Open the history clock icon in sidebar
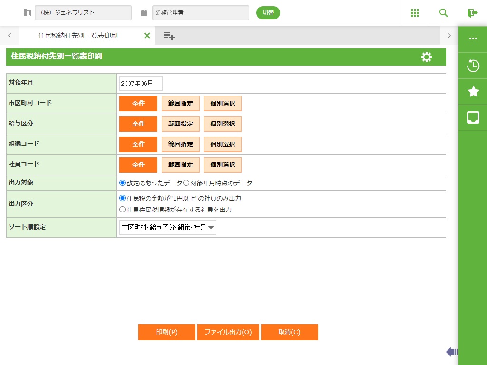The image size is (487, 365). [473, 66]
